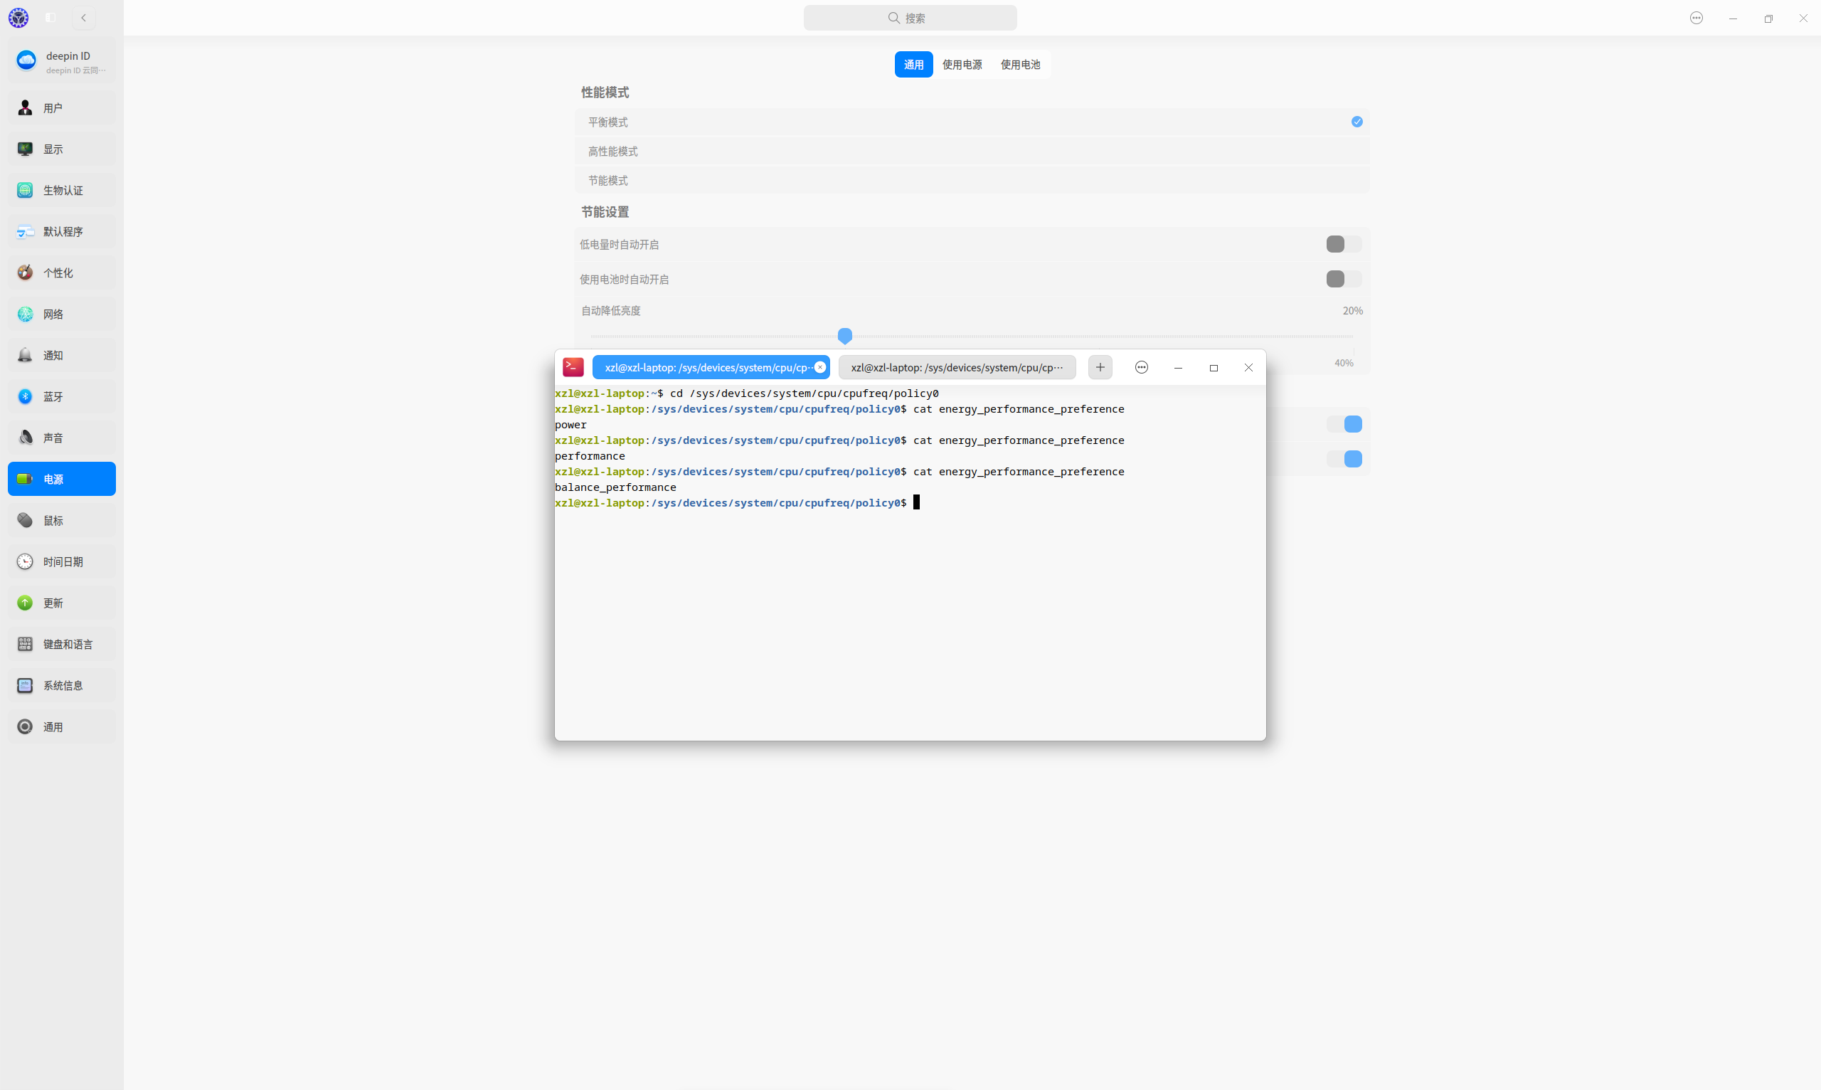Adjust the 自动降低亮度 slider
The height and width of the screenshot is (1090, 1821).
coord(844,335)
